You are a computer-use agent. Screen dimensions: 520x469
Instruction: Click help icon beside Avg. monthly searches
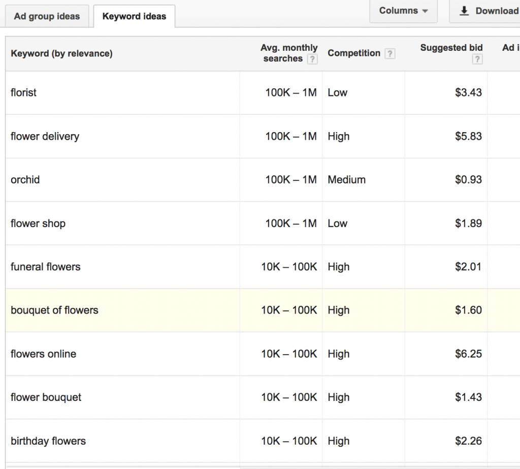coord(313,59)
